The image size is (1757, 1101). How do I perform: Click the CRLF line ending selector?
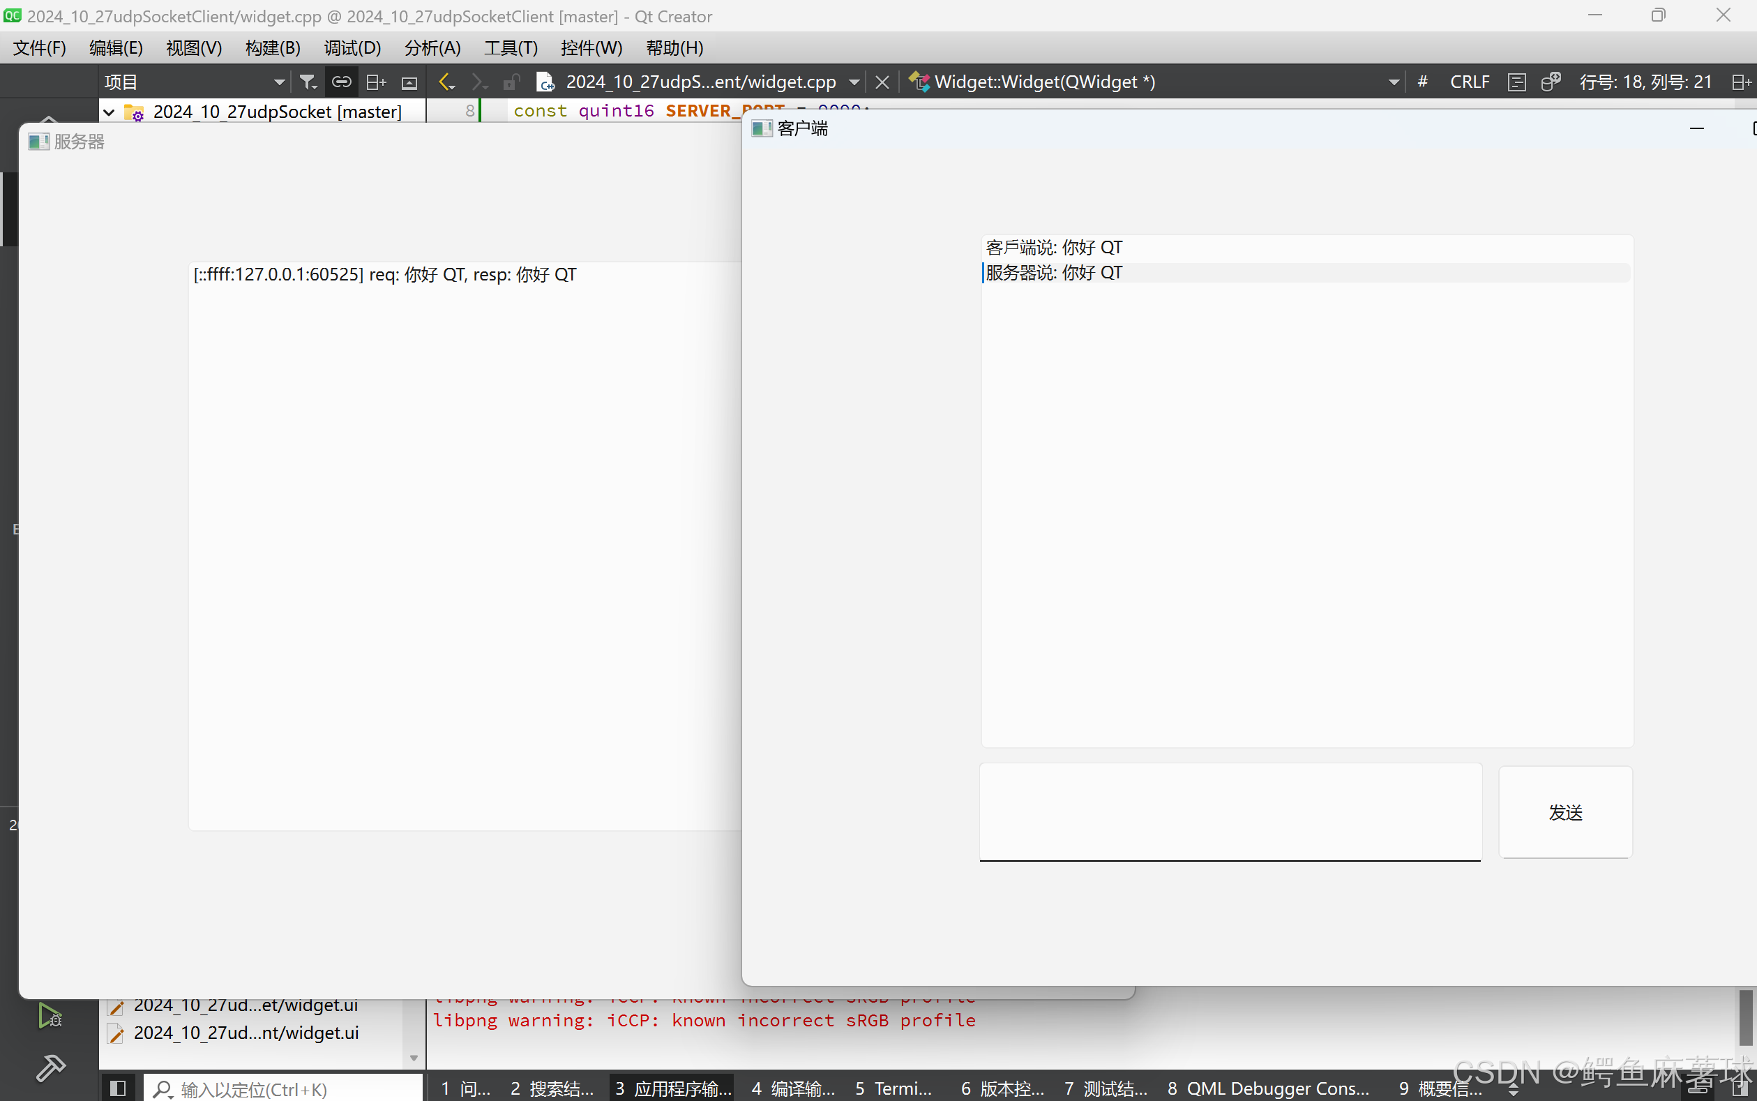point(1470,82)
